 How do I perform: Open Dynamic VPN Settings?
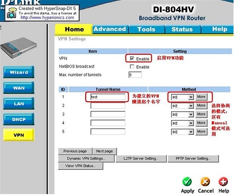point(86,158)
